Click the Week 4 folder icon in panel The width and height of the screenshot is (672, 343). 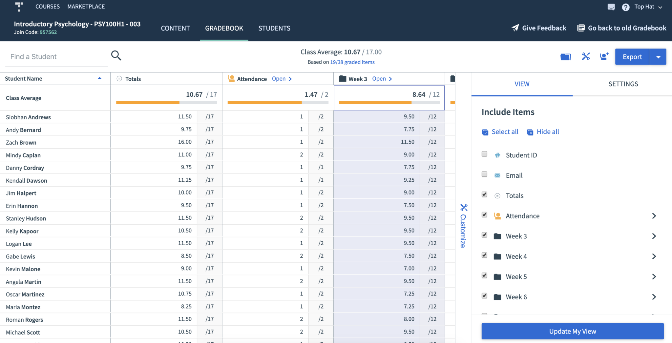[x=497, y=256]
